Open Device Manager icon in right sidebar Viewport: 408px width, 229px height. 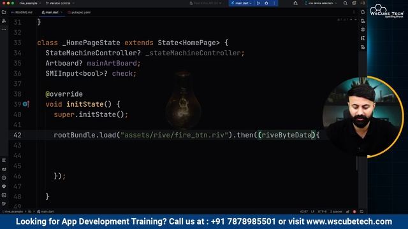pos(363,21)
